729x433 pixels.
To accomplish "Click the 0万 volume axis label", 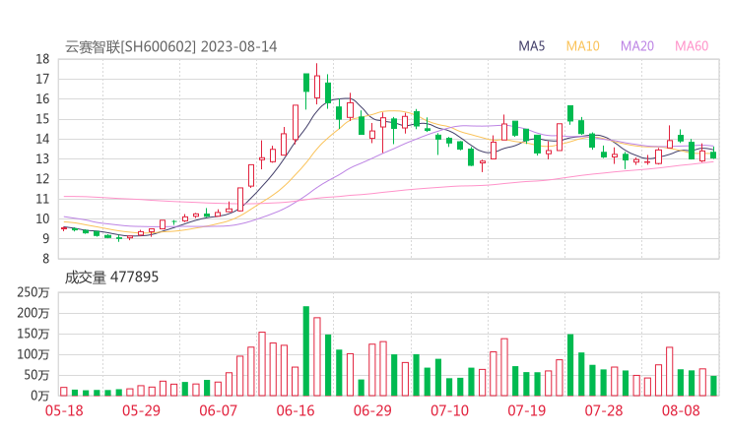I will click(39, 396).
